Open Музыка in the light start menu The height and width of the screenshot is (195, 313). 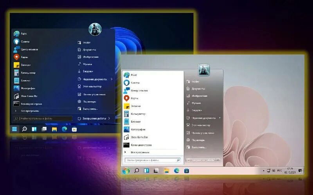193,103
